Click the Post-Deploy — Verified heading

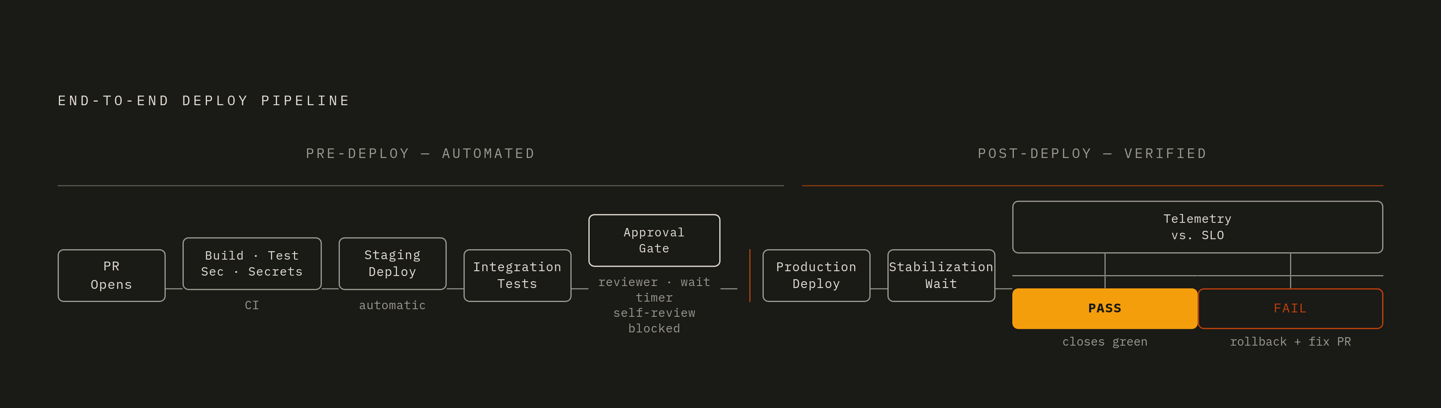click(x=1092, y=154)
